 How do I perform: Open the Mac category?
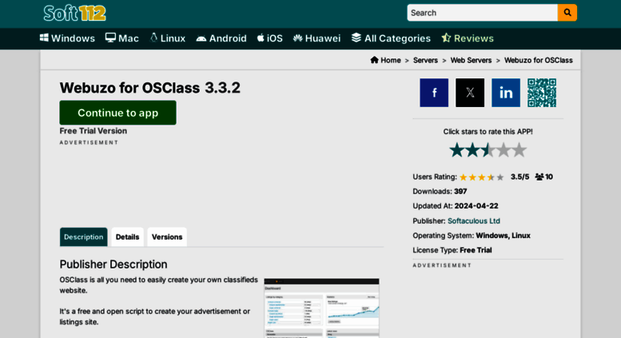(x=122, y=38)
